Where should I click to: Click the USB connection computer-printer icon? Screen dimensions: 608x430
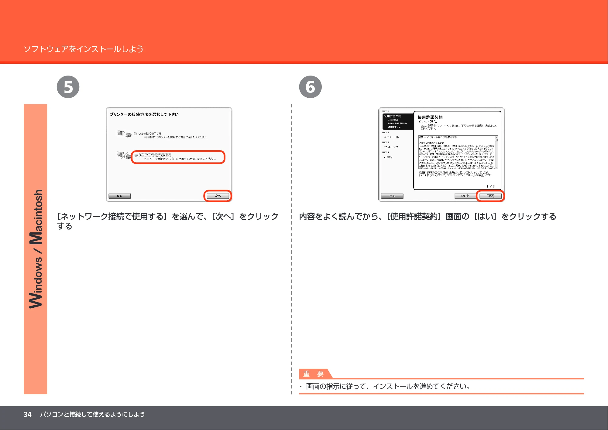click(124, 134)
